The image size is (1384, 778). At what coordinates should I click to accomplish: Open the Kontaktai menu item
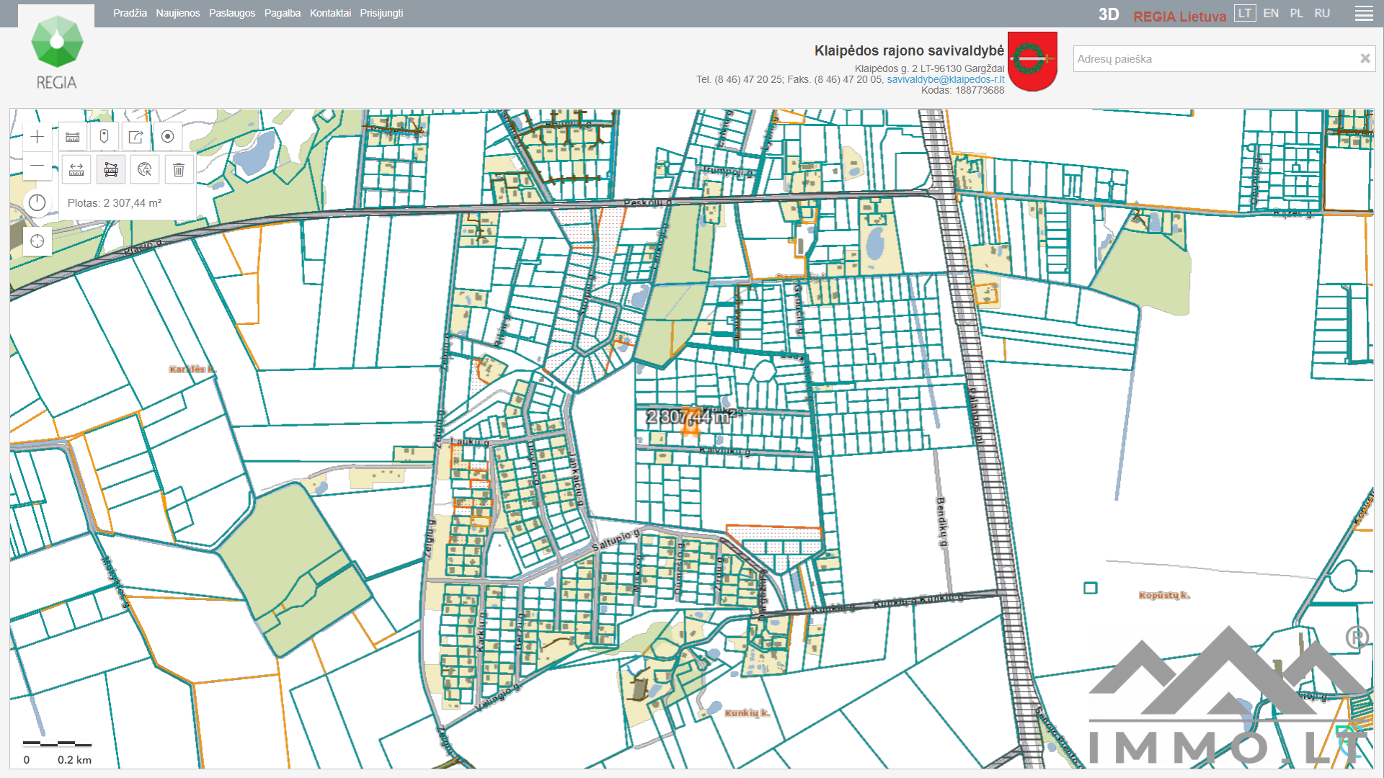pyautogui.click(x=330, y=13)
